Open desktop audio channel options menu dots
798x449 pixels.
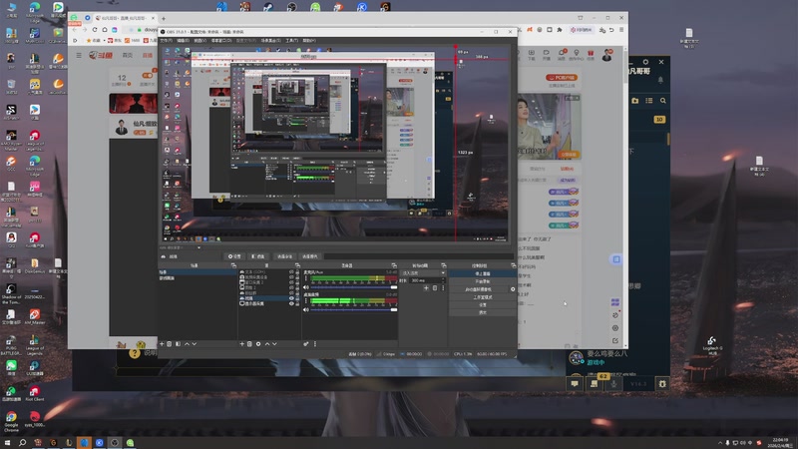click(x=306, y=301)
